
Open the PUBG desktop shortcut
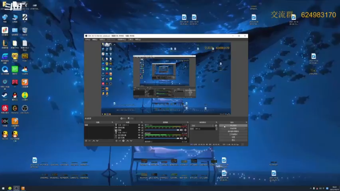pyautogui.click(x=25, y=57)
